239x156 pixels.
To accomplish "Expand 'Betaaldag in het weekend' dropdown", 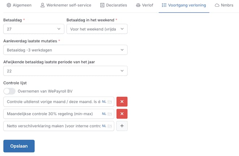I will (x=97, y=29).
